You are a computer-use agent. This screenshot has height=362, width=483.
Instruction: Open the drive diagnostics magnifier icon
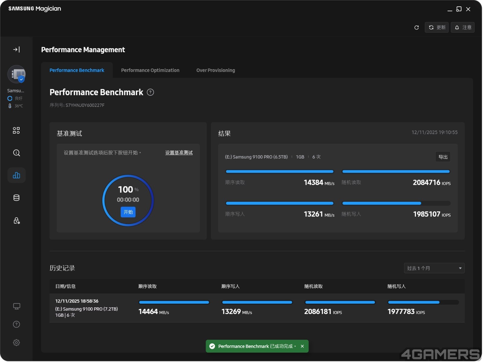coord(16,153)
